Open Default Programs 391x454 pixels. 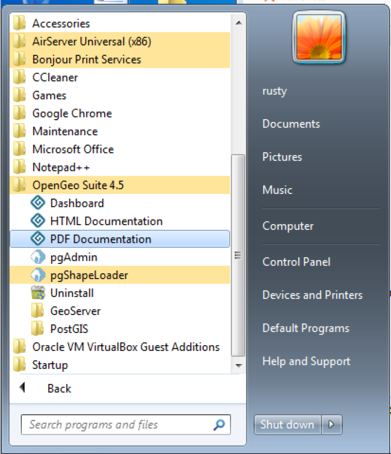[x=306, y=328]
